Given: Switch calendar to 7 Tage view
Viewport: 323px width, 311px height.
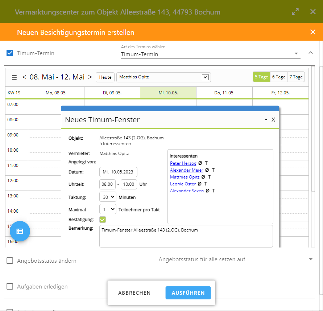Looking at the screenshot, I should pos(296,77).
